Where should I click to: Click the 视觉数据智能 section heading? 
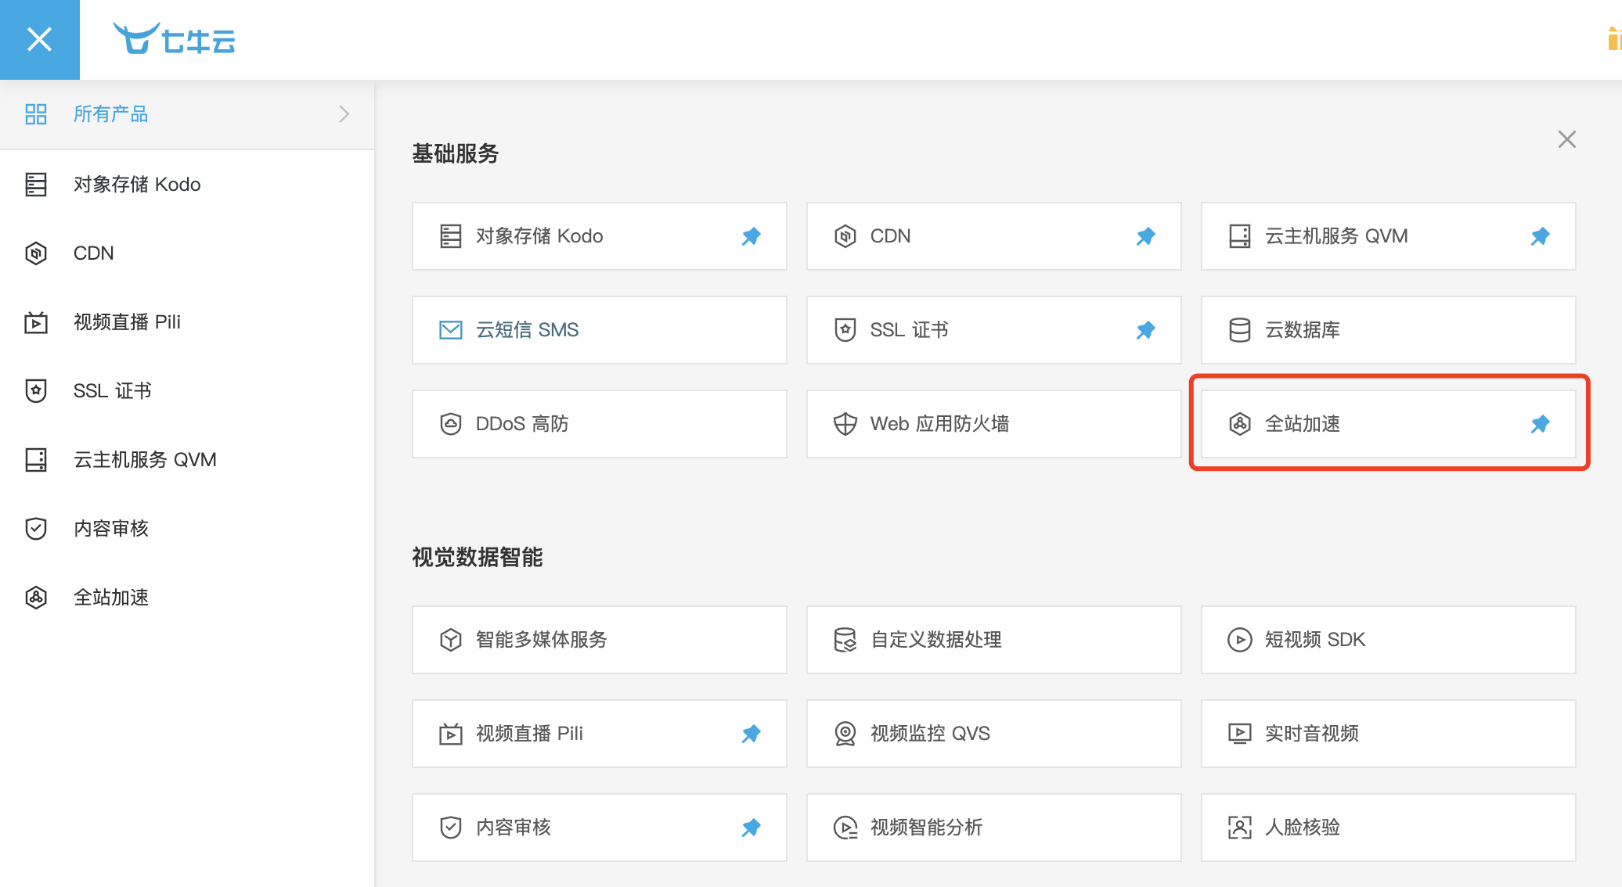click(x=478, y=557)
